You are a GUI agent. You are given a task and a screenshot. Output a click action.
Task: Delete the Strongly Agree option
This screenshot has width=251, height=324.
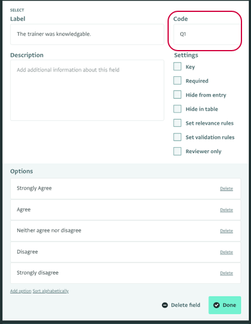click(x=227, y=188)
